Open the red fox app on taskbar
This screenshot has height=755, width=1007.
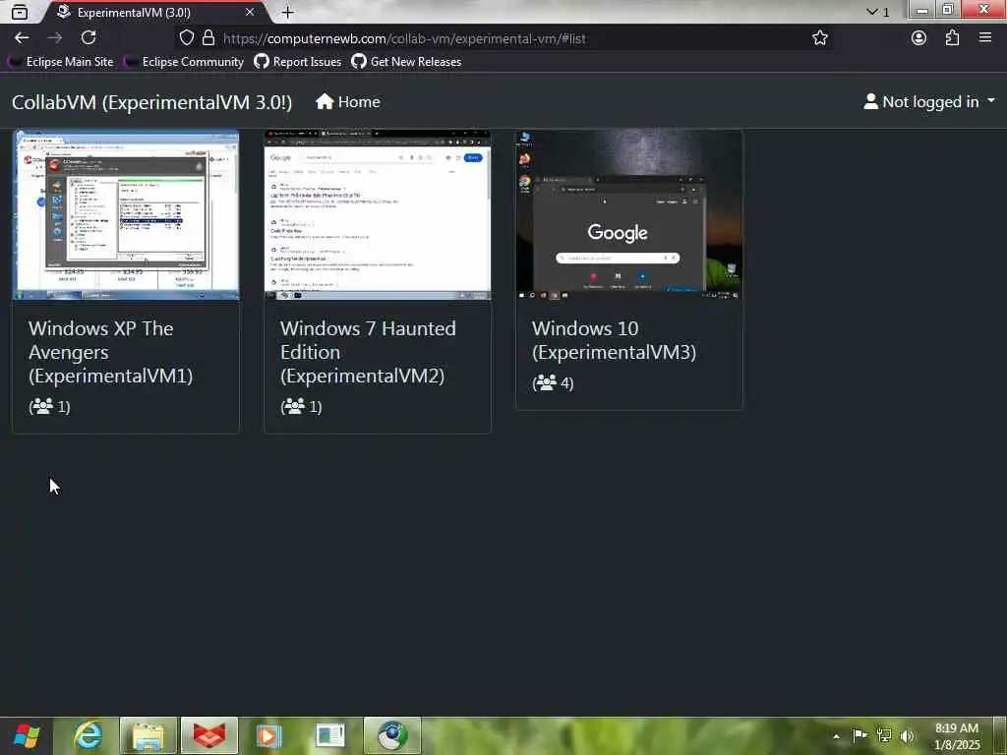coord(209,735)
